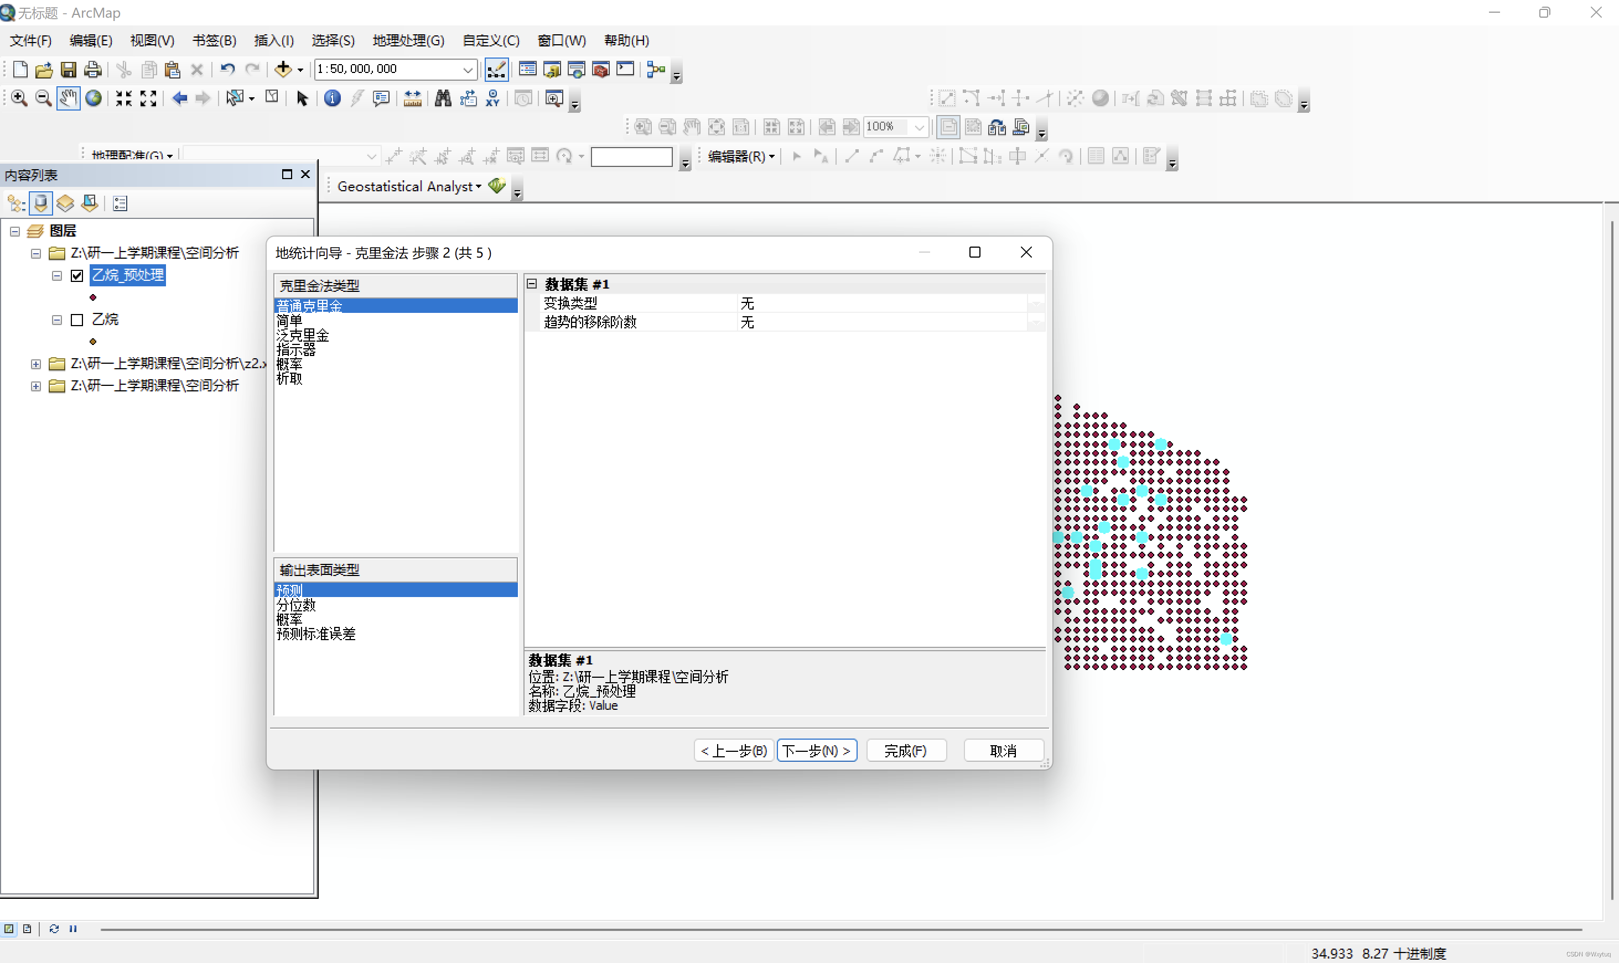Open the Editor toolbar icon

pyautogui.click(x=496, y=69)
